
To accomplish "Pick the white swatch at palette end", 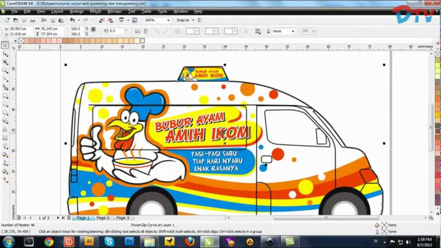I will 142,41.
